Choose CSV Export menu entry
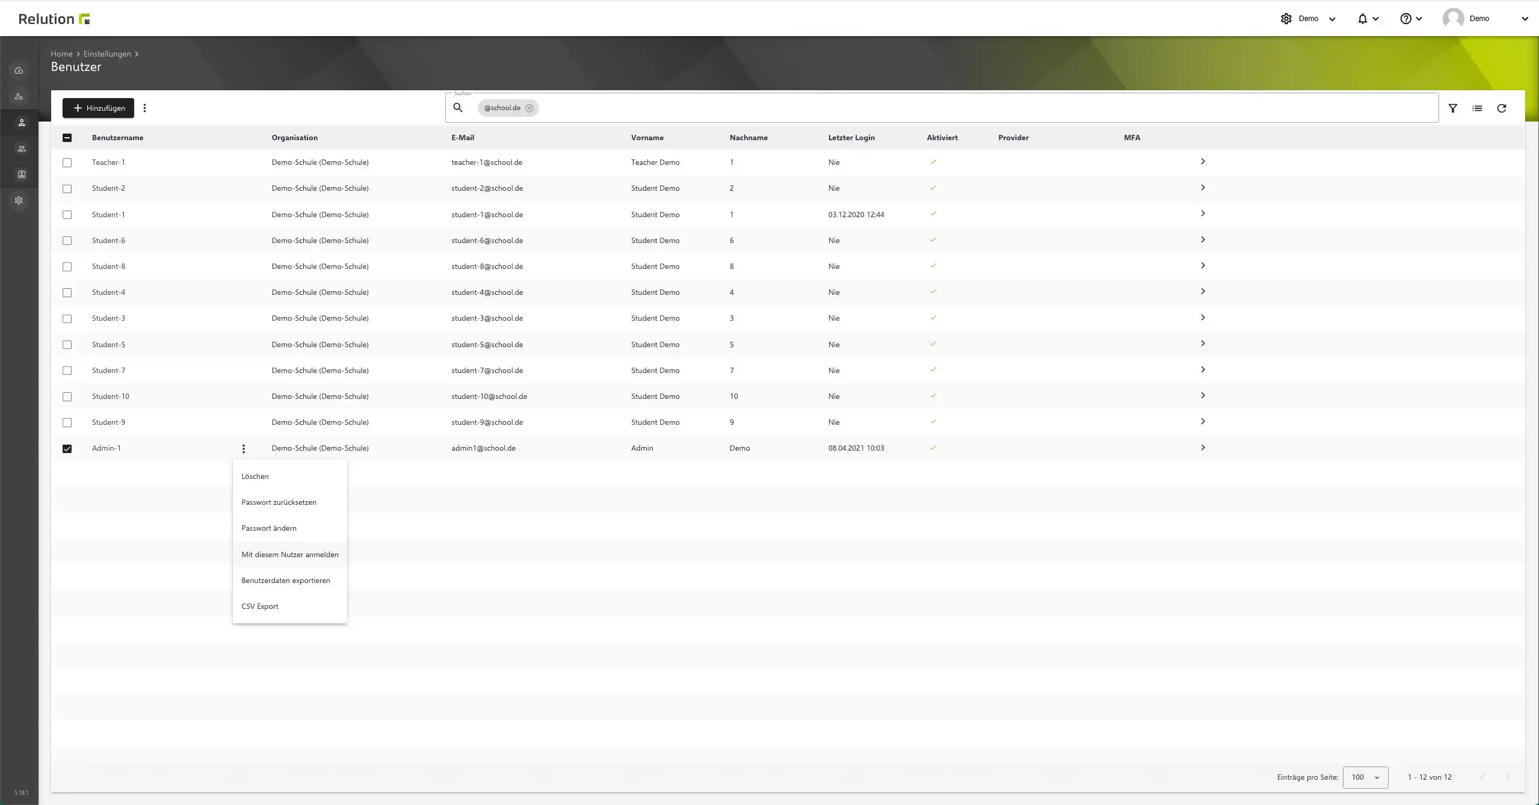 click(x=289, y=606)
